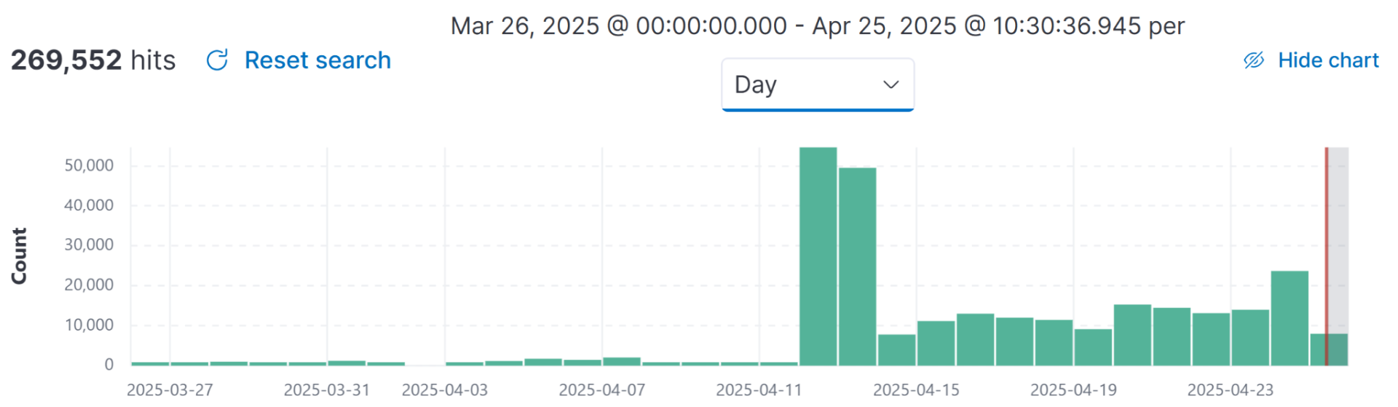Click the crossed-out eye Hide chart icon
1398x407 pixels.
pyautogui.click(x=1253, y=60)
